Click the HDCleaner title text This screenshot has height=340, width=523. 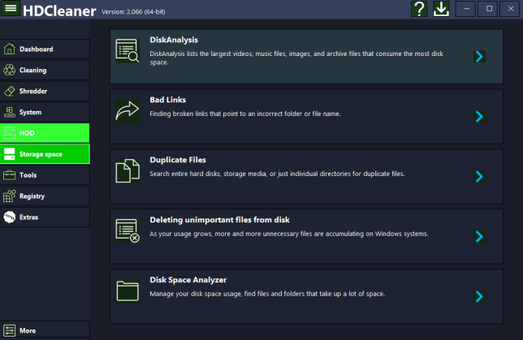pos(59,11)
